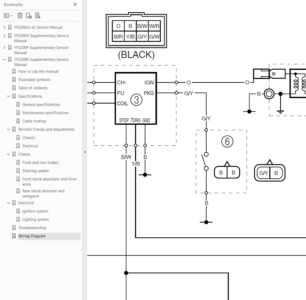The height and width of the screenshot is (300, 306).
Task: Click the bookmark icon beside General specifications
Action: point(18,104)
